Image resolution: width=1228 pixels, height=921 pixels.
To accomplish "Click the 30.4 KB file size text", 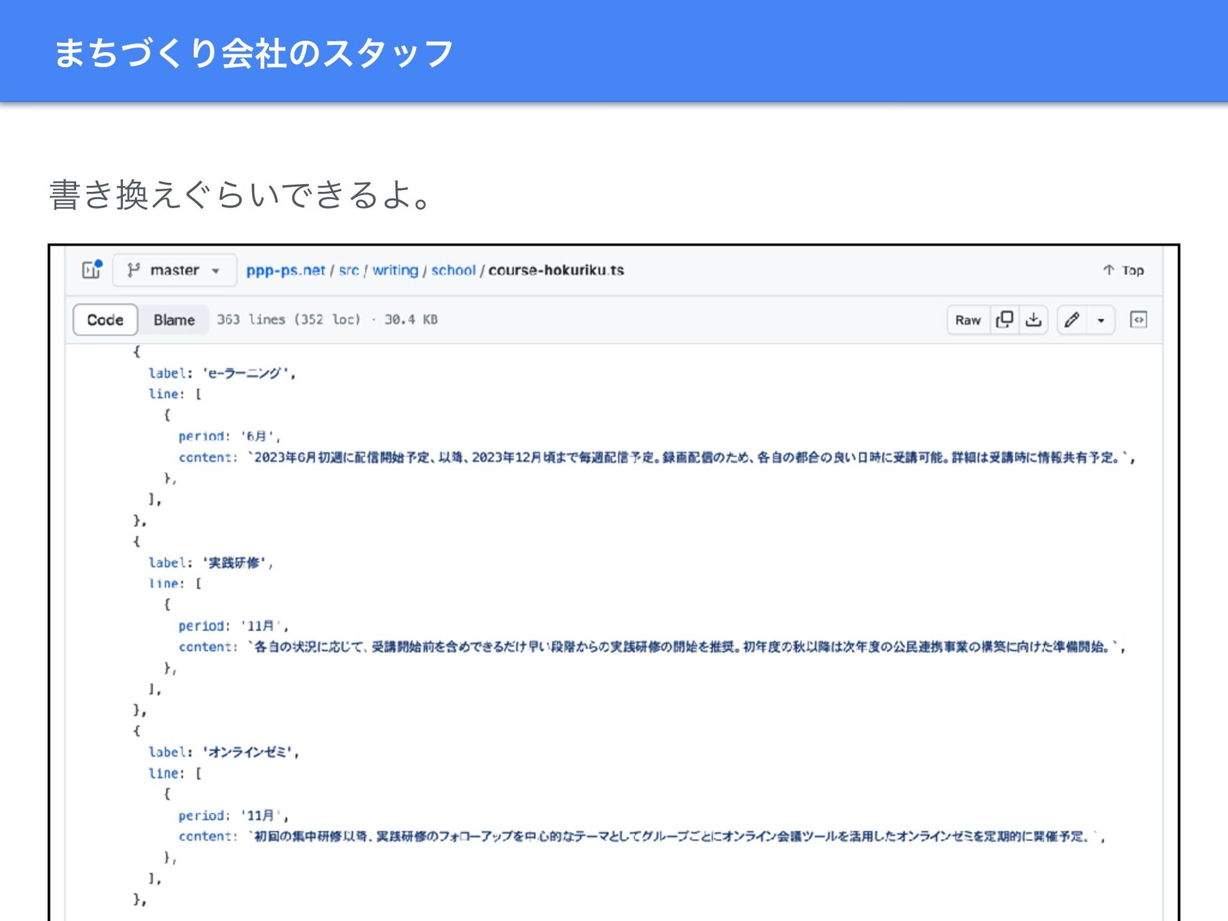I will click(411, 319).
